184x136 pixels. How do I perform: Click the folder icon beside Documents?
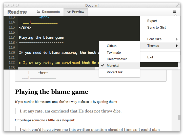(38, 12)
